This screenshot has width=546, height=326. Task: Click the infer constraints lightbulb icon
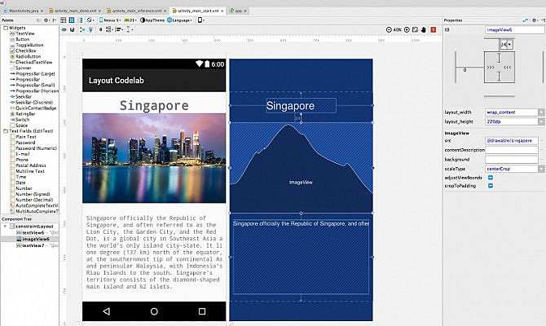(91, 29)
